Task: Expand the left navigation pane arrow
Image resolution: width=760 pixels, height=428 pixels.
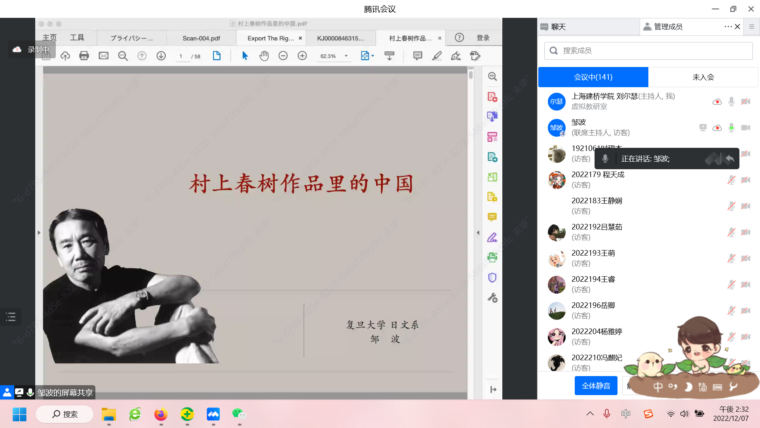Action: (x=39, y=233)
